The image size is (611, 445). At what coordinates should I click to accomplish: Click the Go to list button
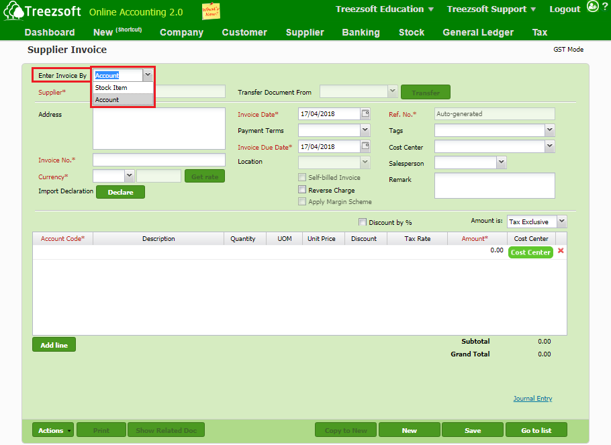[x=536, y=430]
